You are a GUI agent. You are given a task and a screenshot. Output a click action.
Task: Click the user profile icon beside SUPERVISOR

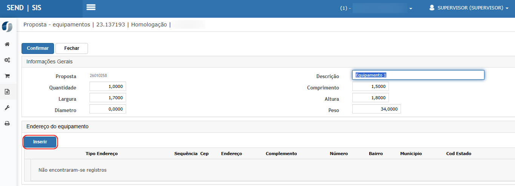[432, 8]
